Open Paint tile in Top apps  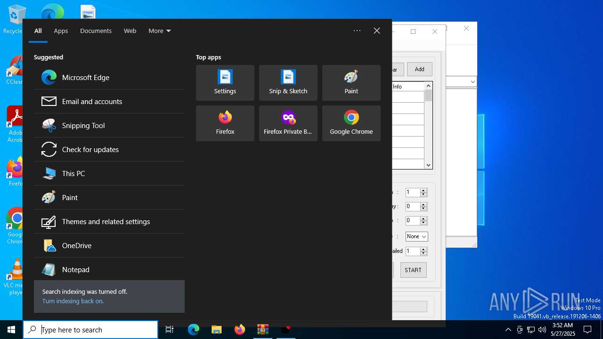[351, 83]
